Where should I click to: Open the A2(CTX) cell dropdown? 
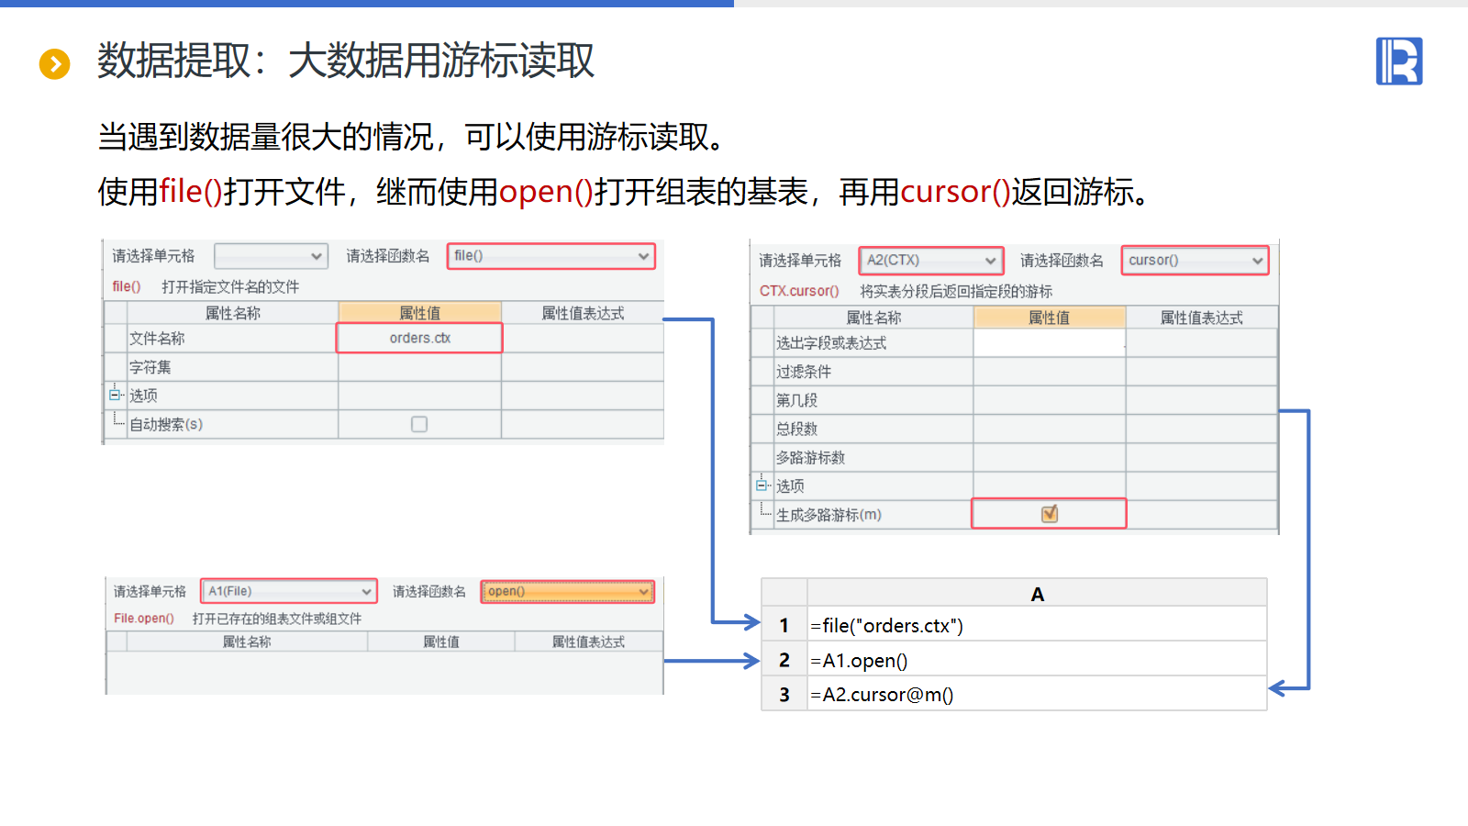coord(931,261)
